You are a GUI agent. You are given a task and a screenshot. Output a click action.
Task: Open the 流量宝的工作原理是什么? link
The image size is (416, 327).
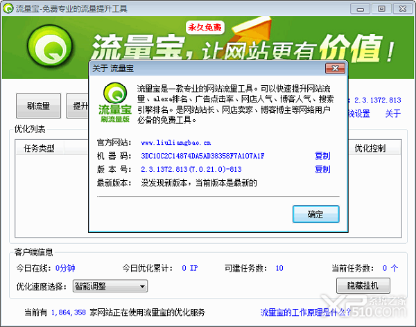tap(306, 312)
